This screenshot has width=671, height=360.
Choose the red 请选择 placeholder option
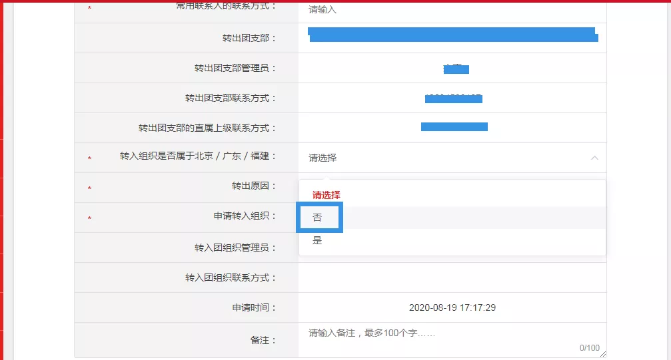pyautogui.click(x=327, y=195)
